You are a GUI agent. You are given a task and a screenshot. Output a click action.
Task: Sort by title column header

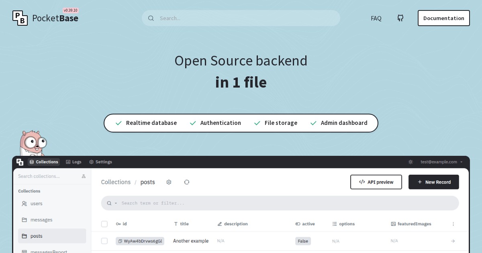[181, 224]
